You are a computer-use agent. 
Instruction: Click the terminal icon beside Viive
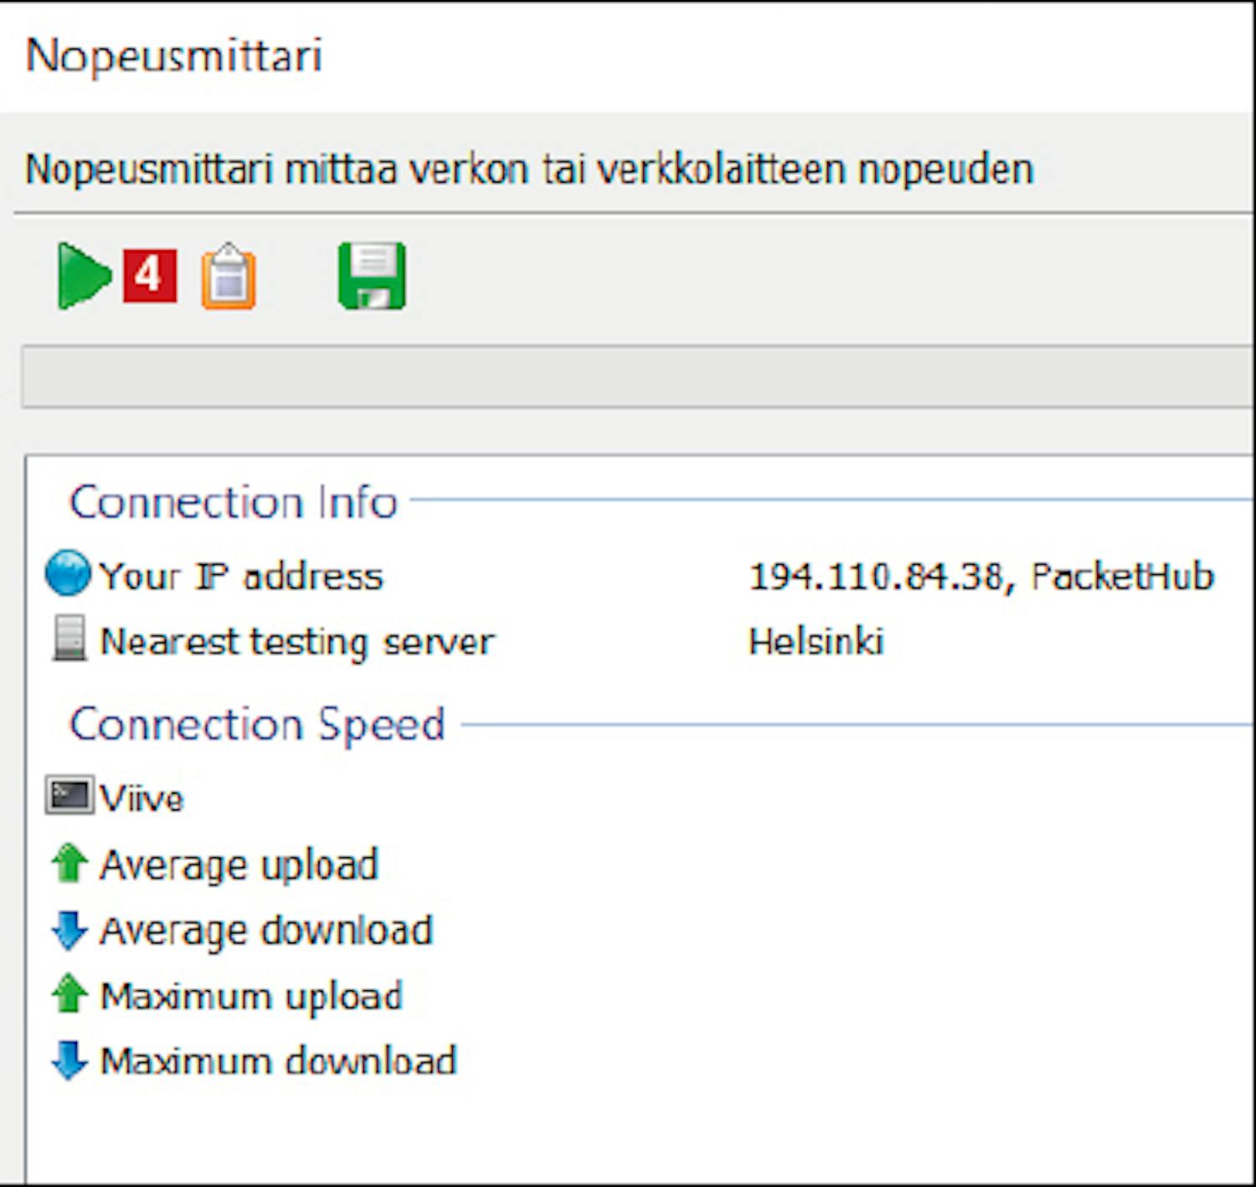(x=69, y=795)
